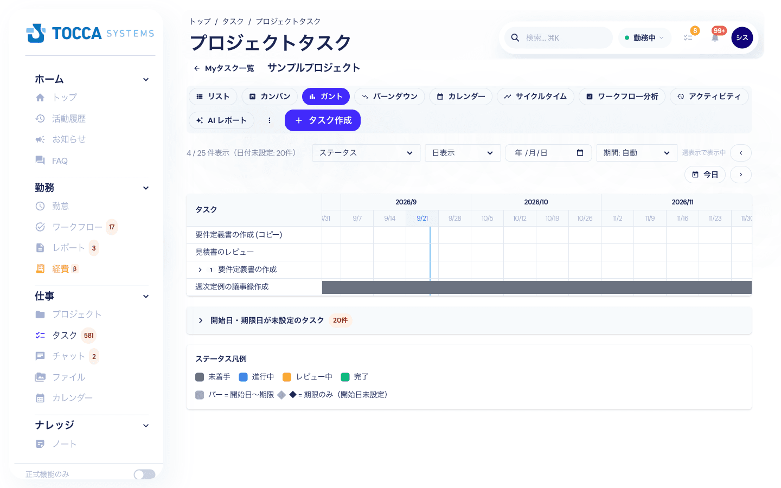Open the 勤務中 status dropdown

(x=644, y=38)
